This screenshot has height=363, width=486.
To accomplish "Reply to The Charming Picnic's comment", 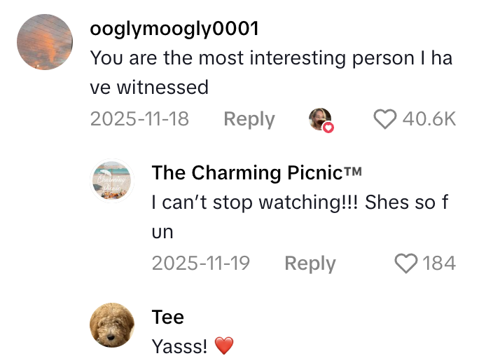I will [x=310, y=263].
